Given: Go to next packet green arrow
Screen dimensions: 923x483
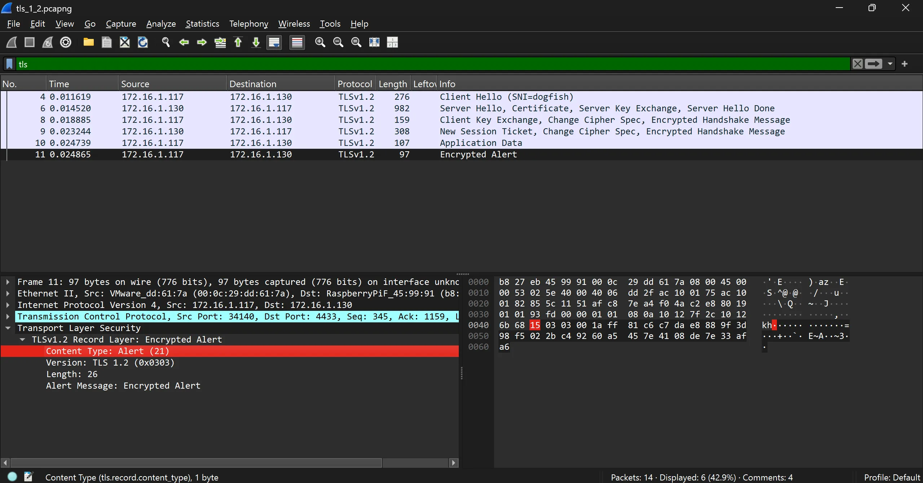Looking at the screenshot, I should [202, 42].
